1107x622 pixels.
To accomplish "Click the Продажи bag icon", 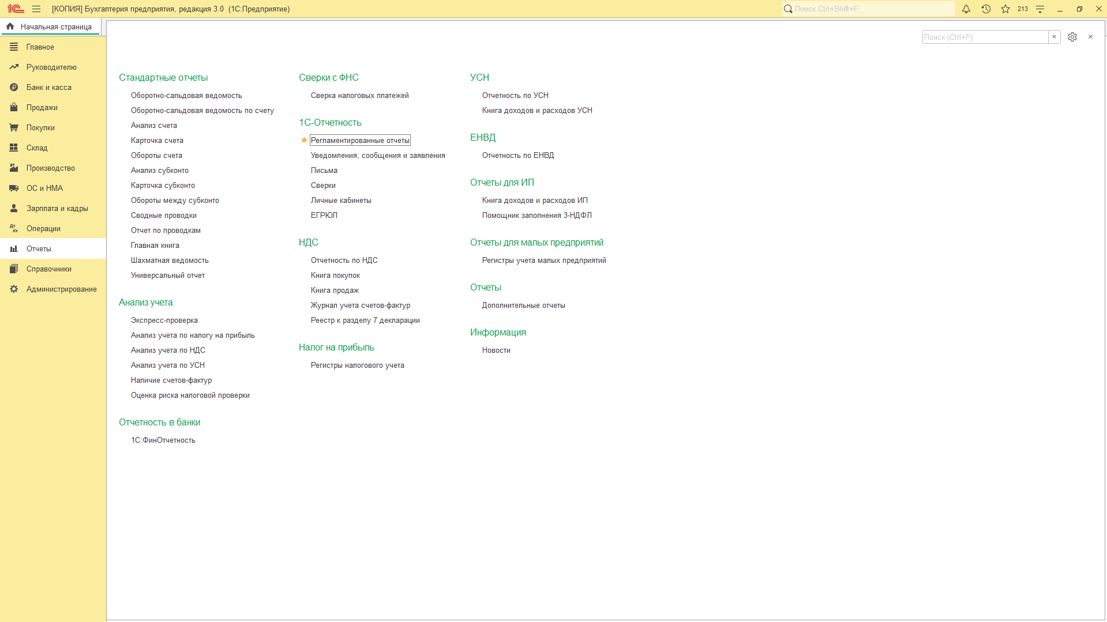I will click(14, 107).
